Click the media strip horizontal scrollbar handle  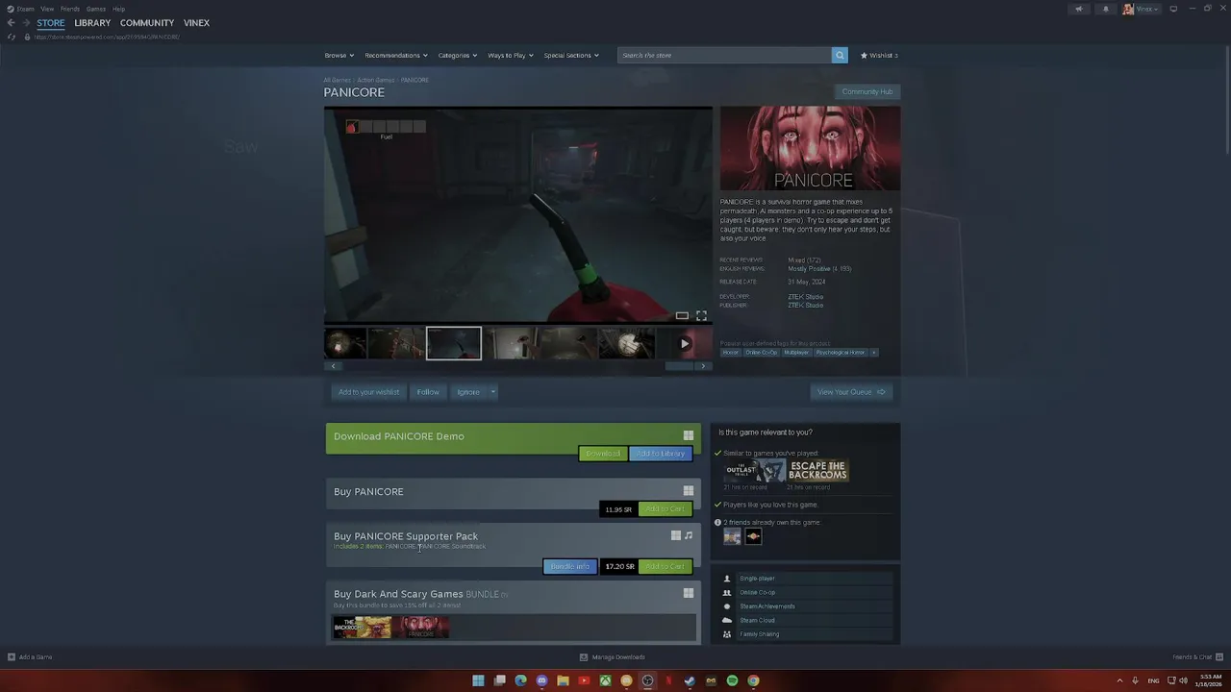click(680, 366)
